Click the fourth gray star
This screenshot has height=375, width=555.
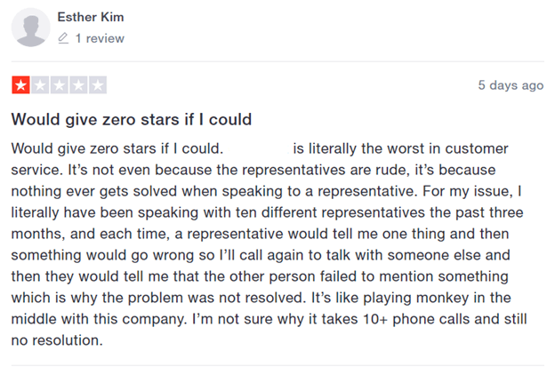[x=78, y=85]
